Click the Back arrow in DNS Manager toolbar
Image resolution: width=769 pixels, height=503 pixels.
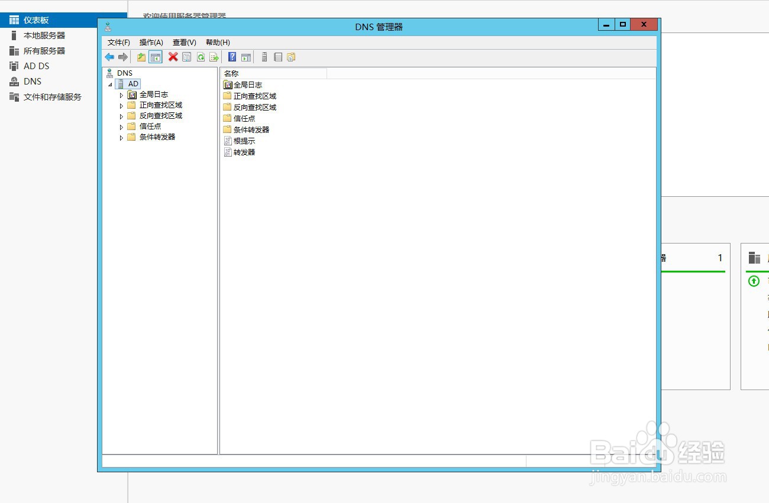(x=109, y=57)
